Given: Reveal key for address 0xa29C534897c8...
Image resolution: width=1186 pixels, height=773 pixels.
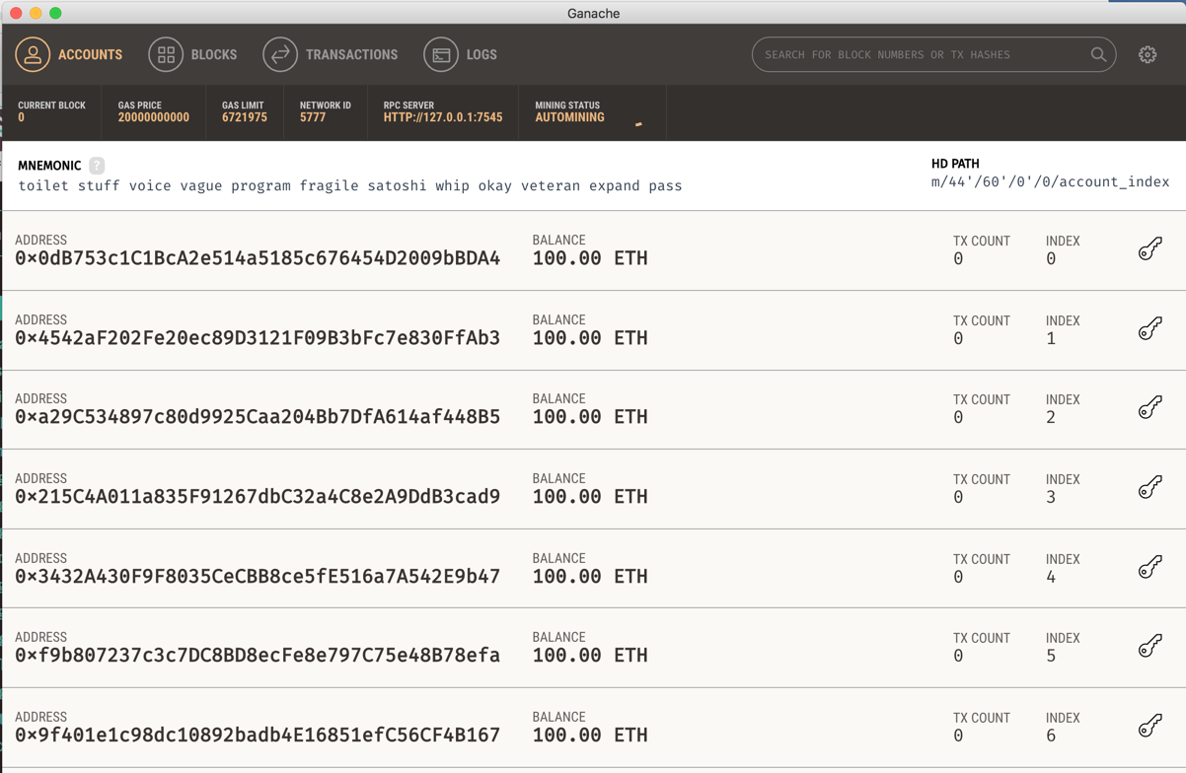Looking at the screenshot, I should pyautogui.click(x=1149, y=407).
